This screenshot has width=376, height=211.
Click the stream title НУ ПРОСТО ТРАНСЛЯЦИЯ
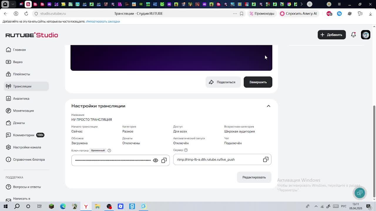click(x=92, y=120)
